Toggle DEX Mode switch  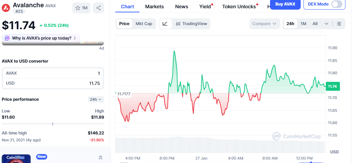click(337, 4)
